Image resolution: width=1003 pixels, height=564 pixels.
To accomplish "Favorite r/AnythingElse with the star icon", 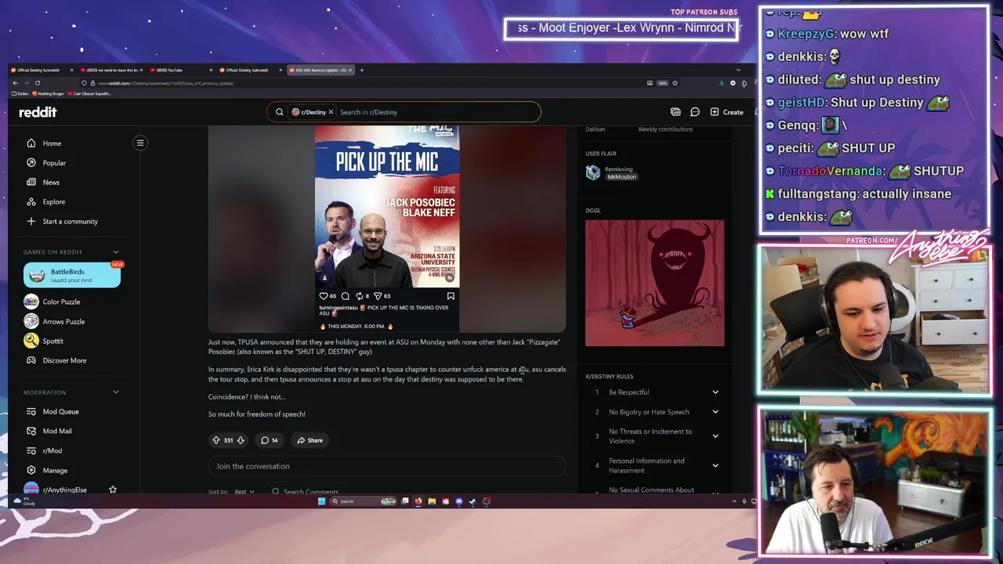I will tap(113, 490).
